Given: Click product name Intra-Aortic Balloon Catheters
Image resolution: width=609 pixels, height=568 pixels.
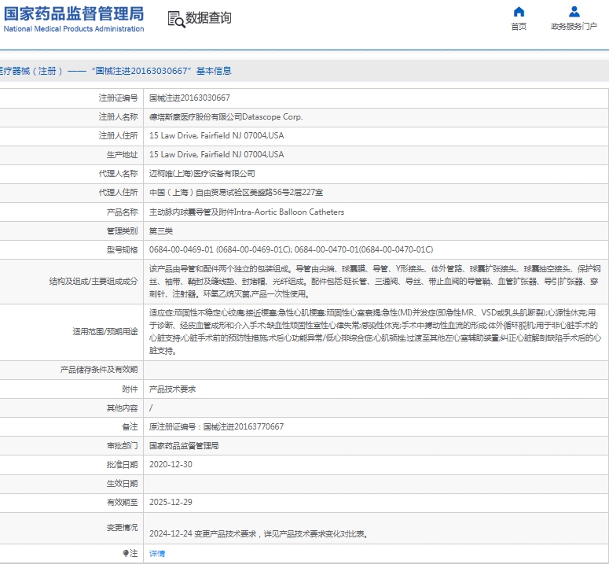Looking at the screenshot, I should [247, 212].
